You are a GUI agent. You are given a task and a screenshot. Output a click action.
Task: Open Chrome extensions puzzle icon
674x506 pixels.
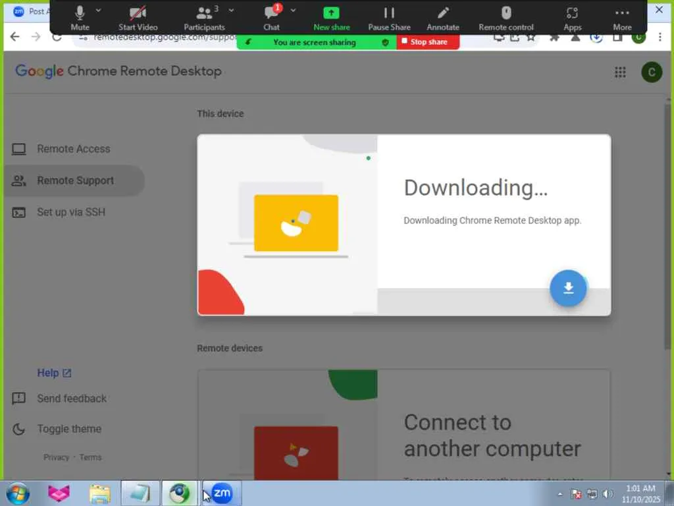pos(554,38)
